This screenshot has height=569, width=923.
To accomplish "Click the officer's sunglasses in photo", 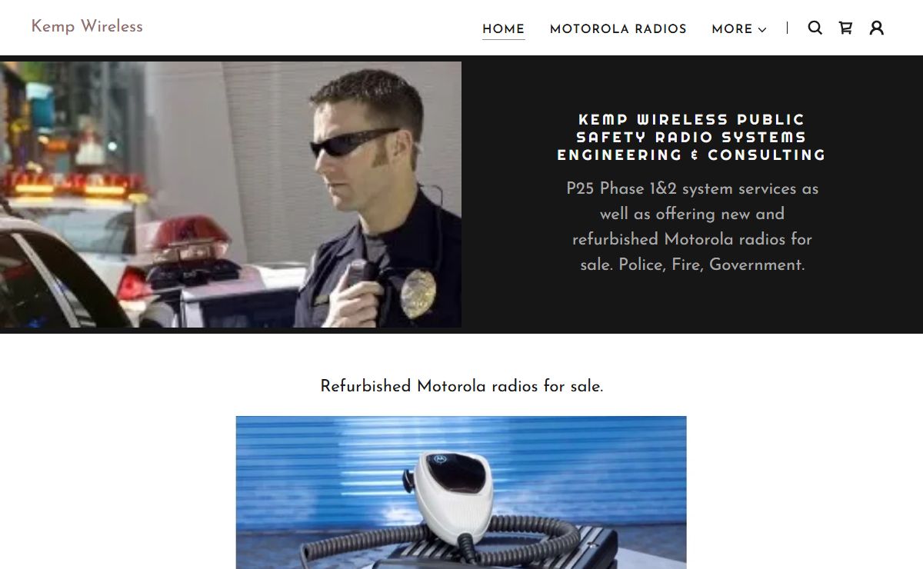I will click(x=353, y=141).
